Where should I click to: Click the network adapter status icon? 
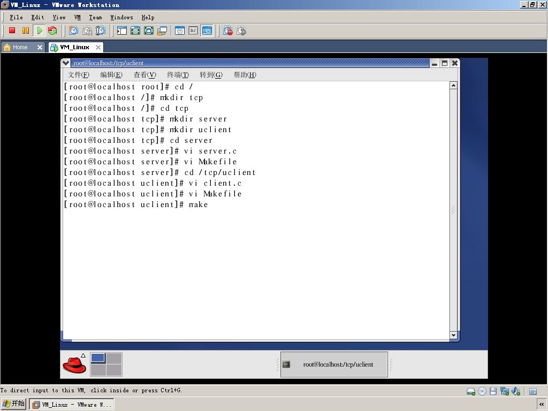click(504, 391)
